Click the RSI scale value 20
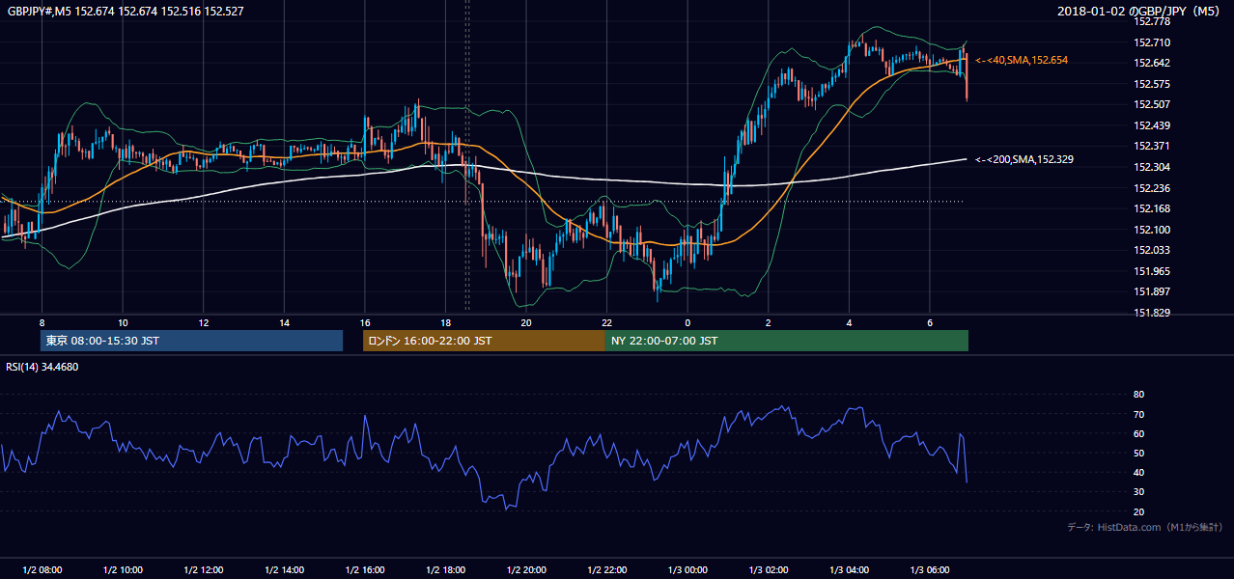 pyautogui.click(x=1138, y=512)
